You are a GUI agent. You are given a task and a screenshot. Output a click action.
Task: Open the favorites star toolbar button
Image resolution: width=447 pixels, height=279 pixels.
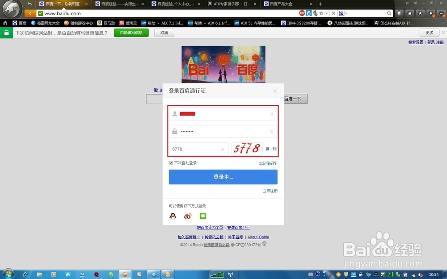[x=420, y=13]
